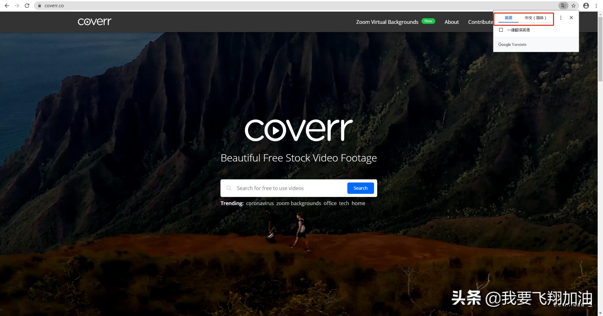Click the magnifier icon in search box
Viewport: 603px width, 316px height.
229,188
